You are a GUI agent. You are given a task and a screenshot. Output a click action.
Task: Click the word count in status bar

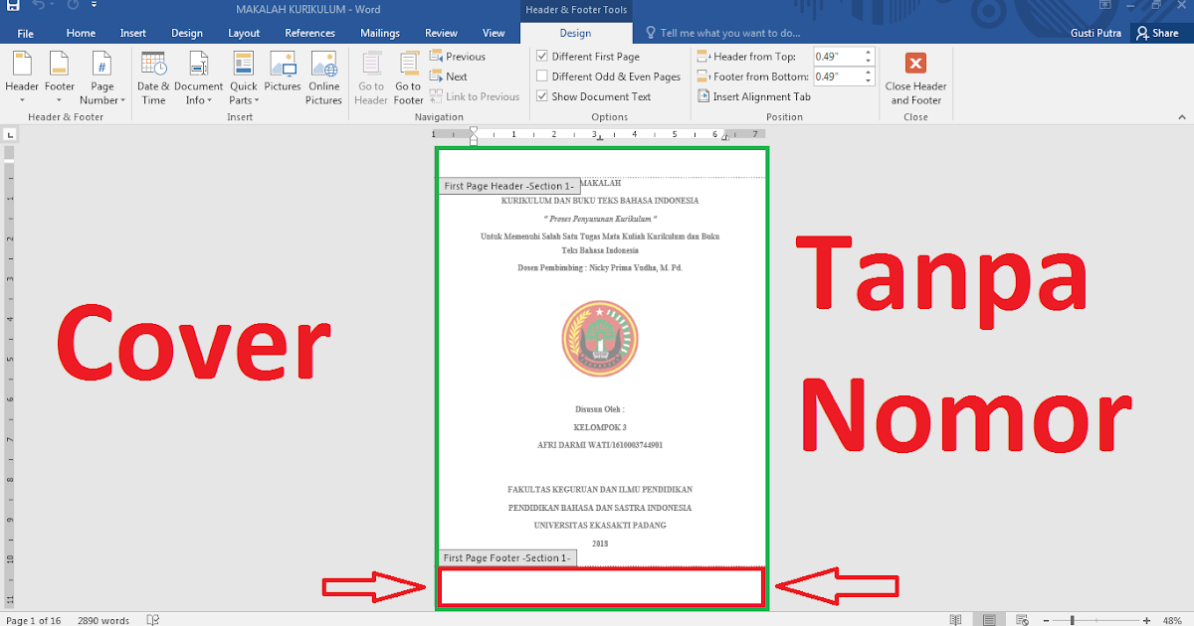tap(102, 619)
